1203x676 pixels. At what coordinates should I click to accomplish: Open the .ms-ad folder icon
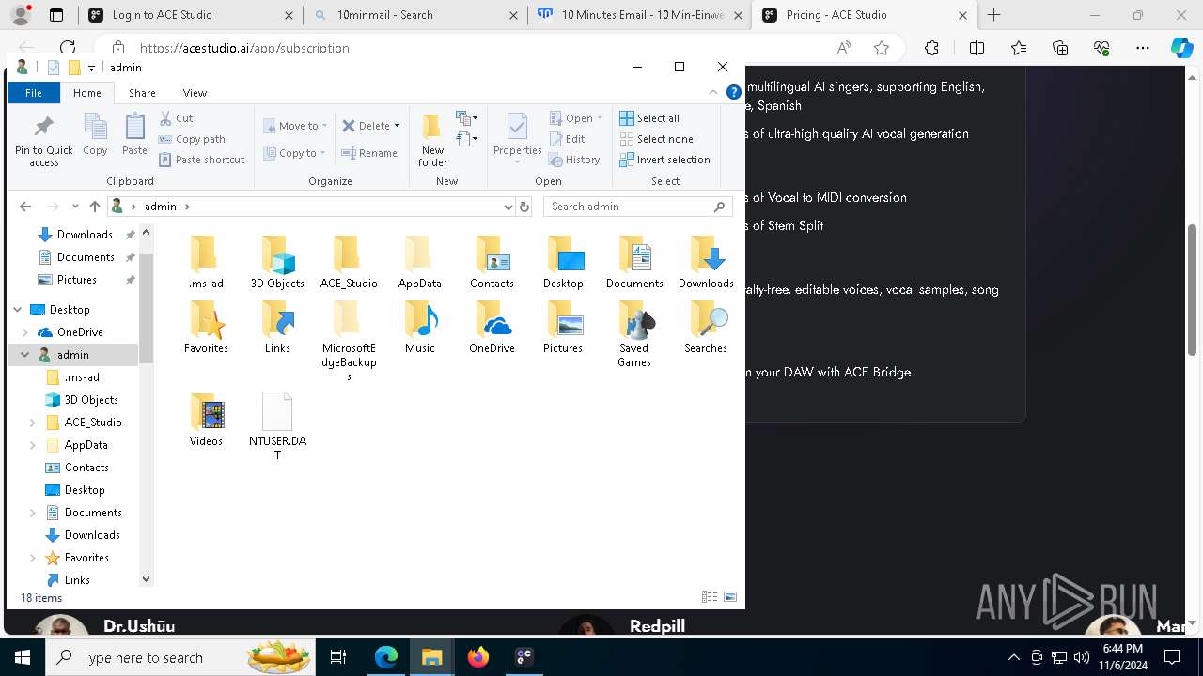pyautogui.click(x=206, y=253)
